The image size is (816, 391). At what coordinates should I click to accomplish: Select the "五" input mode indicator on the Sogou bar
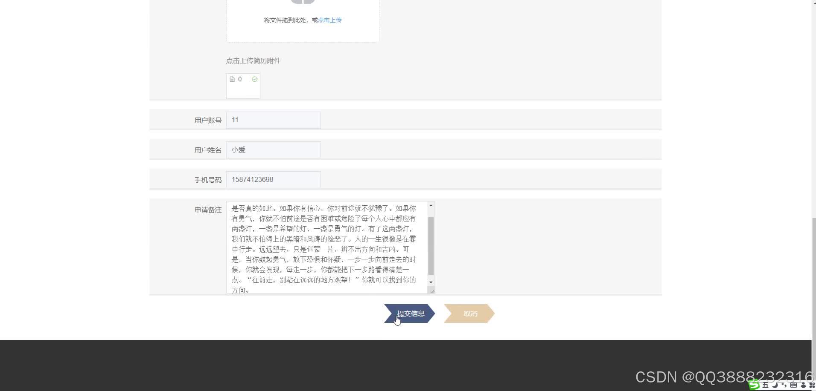coord(766,385)
